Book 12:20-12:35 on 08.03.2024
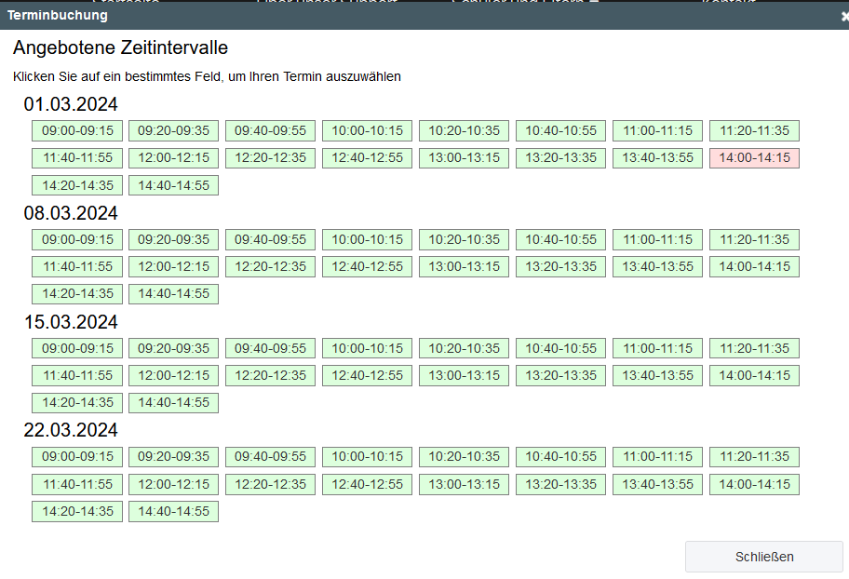 click(x=270, y=266)
